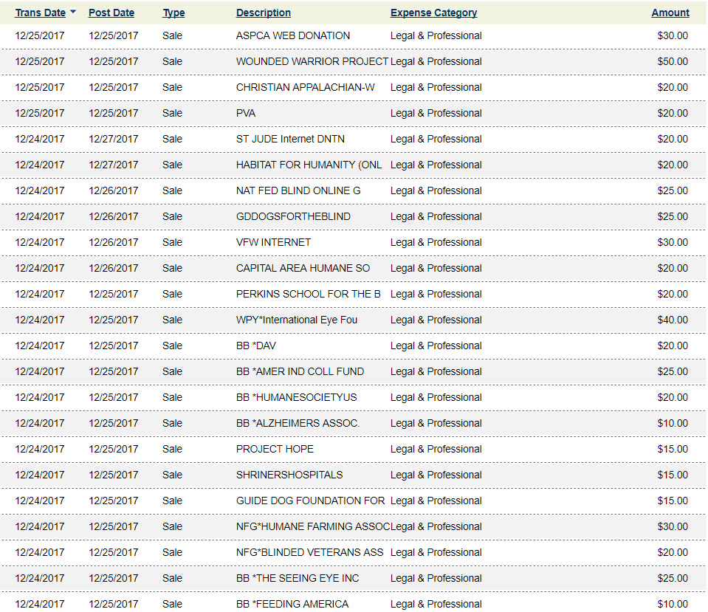Viewport: 708px width, 612px height.
Task: Click Sale type in BB *DAV row
Action: [172, 345]
